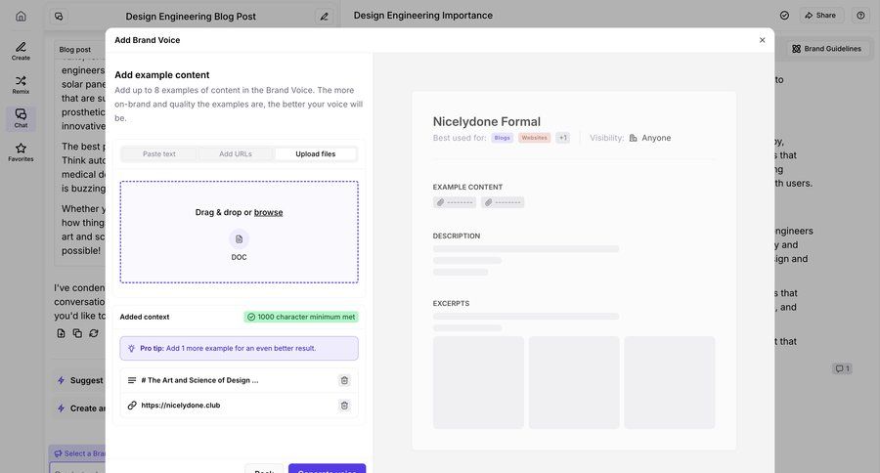Click the Websites tag on preview
Image resolution: width=880 pixels, height=473 pixels.
coord(534,138)
